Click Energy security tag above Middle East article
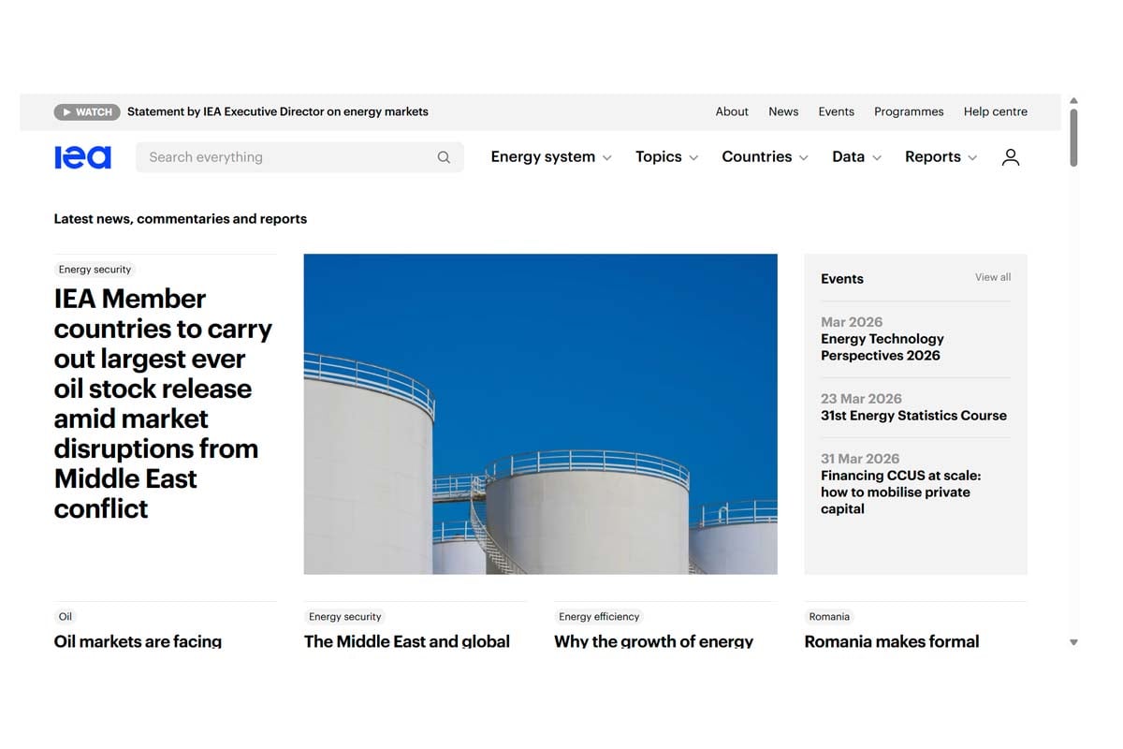Screen dimensions: 1123x749 pos(345,617)
